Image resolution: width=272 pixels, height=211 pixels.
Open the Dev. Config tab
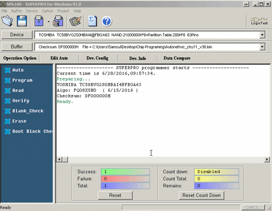[97, 58]
